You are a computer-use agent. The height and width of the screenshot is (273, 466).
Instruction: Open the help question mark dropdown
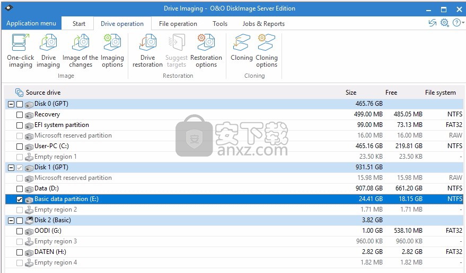point(458,23)
